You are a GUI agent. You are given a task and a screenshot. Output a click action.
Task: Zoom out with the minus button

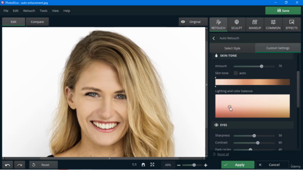point(179,165)
